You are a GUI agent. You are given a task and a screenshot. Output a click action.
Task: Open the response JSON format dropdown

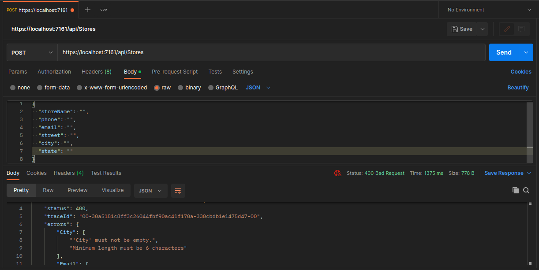pyautogui.click(x=150, y=191)
